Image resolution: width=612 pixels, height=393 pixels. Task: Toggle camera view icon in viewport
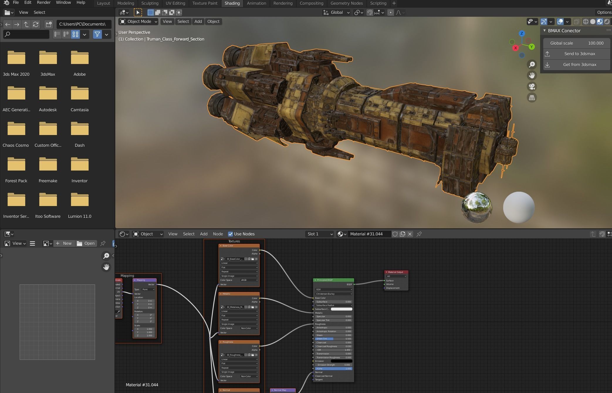coord(532,87)
